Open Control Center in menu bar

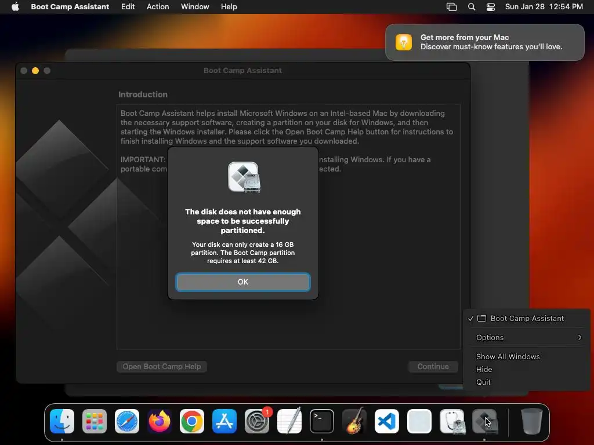pos(491,6)
